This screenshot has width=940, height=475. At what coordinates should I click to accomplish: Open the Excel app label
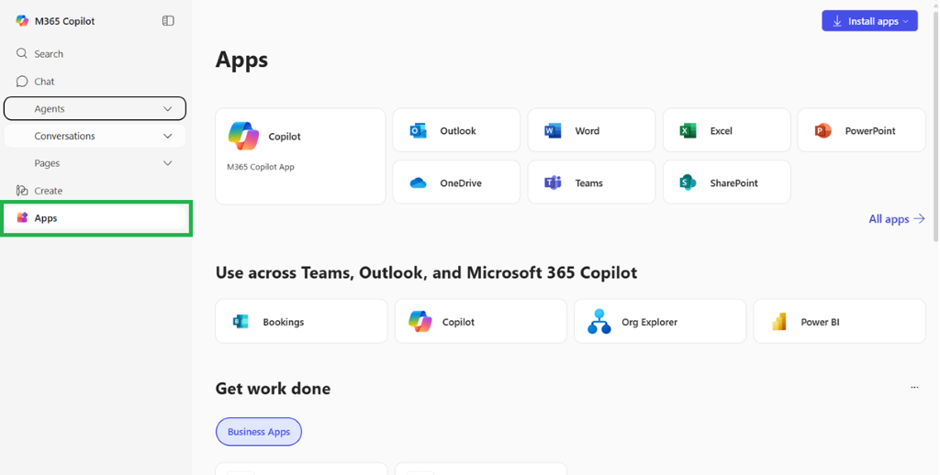(x=722, y=130)
